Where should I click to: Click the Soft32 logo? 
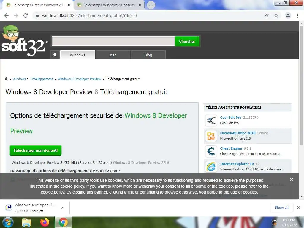pyautogui.click(x=24, y=41)
